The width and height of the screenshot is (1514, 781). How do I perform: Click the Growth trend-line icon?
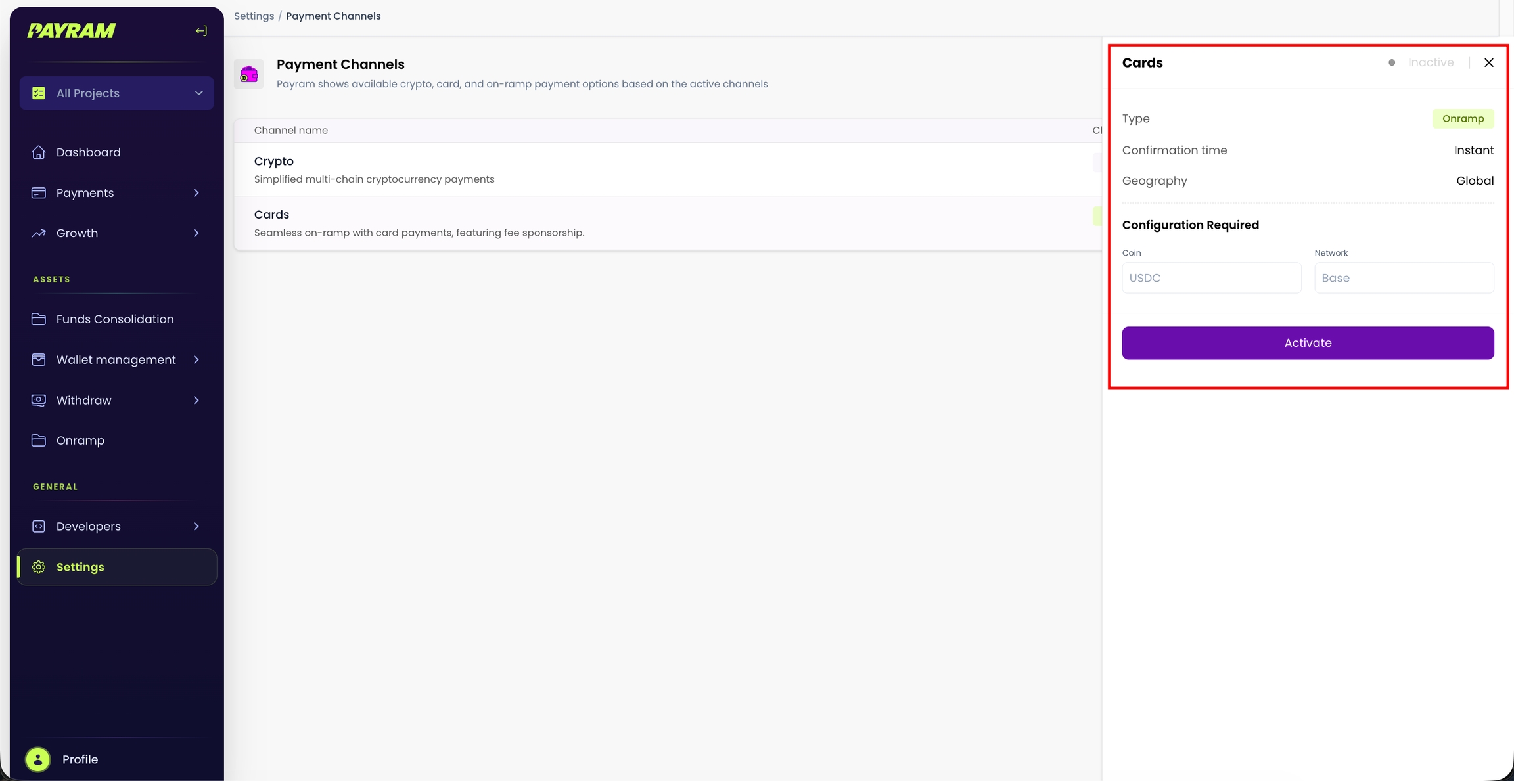click(39, 233)
